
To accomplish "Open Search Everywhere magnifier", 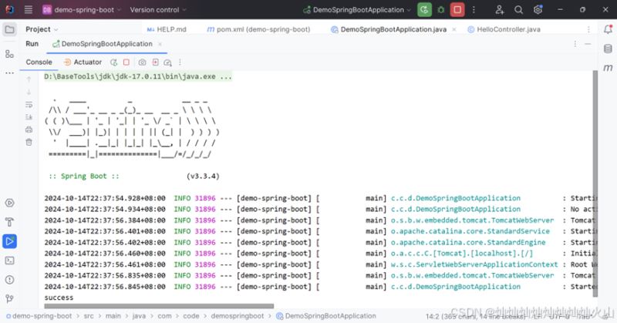I will 518,10.
